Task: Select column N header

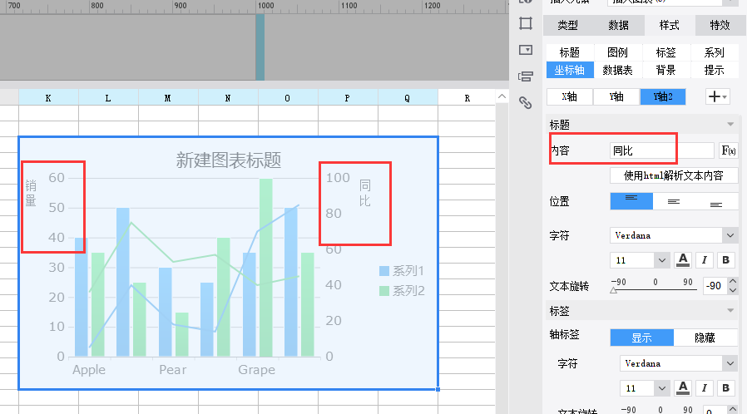Action: pos(228,98)
